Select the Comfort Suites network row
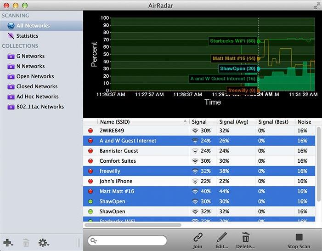 point(199,161)
